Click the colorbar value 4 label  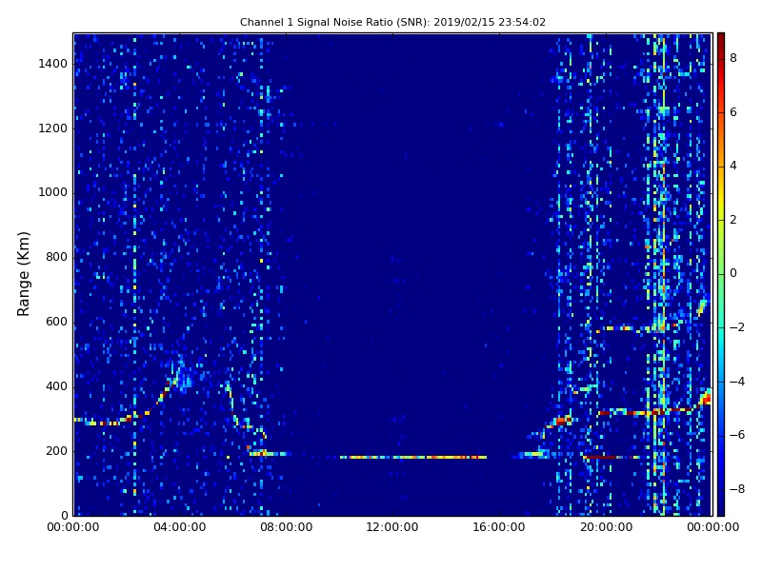click(733, 166)
